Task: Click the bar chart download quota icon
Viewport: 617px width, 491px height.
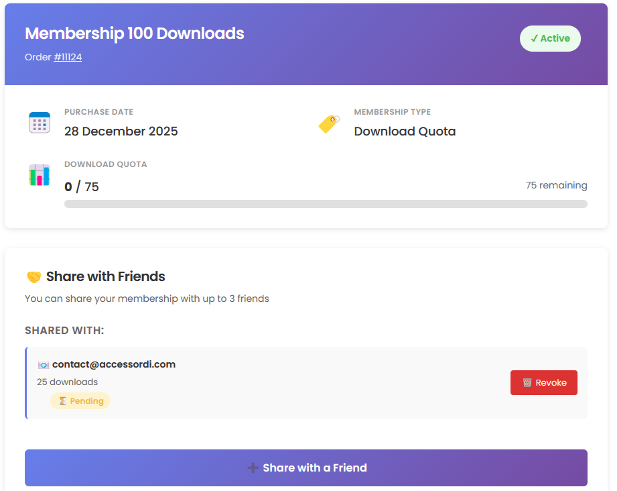Action: point(40,175)
